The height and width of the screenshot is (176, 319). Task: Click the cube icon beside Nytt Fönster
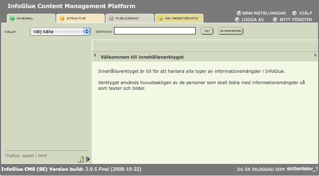point(275,19)
